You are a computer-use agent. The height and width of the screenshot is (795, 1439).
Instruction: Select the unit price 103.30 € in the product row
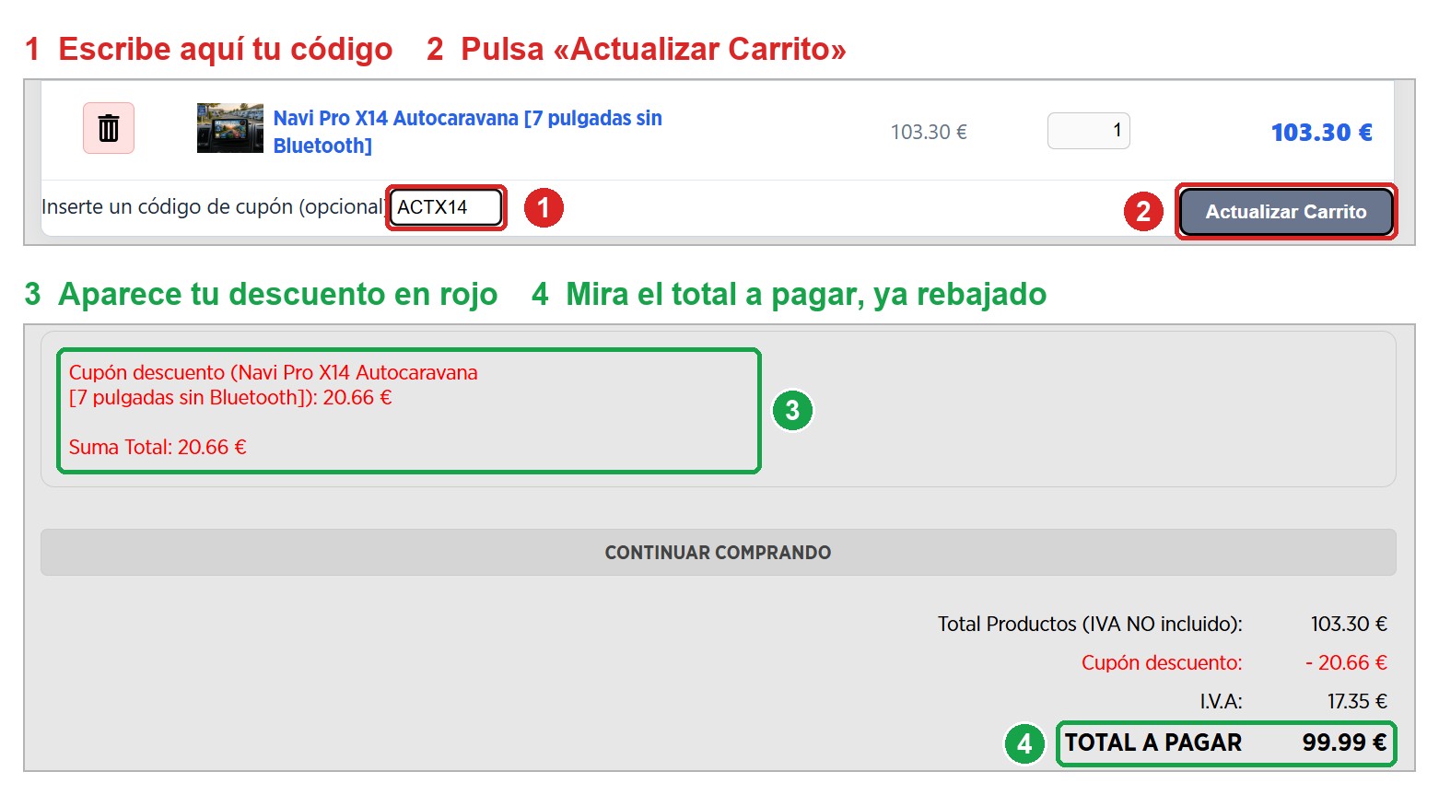[x=929, y=132]
